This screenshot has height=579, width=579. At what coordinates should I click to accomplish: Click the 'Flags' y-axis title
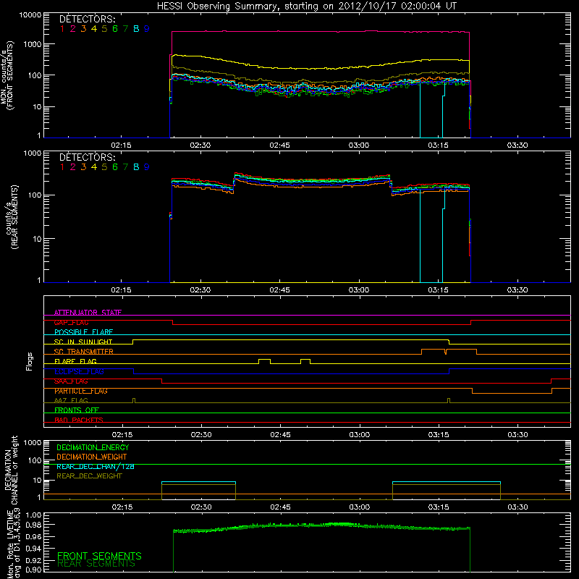[x=30, y=361]
